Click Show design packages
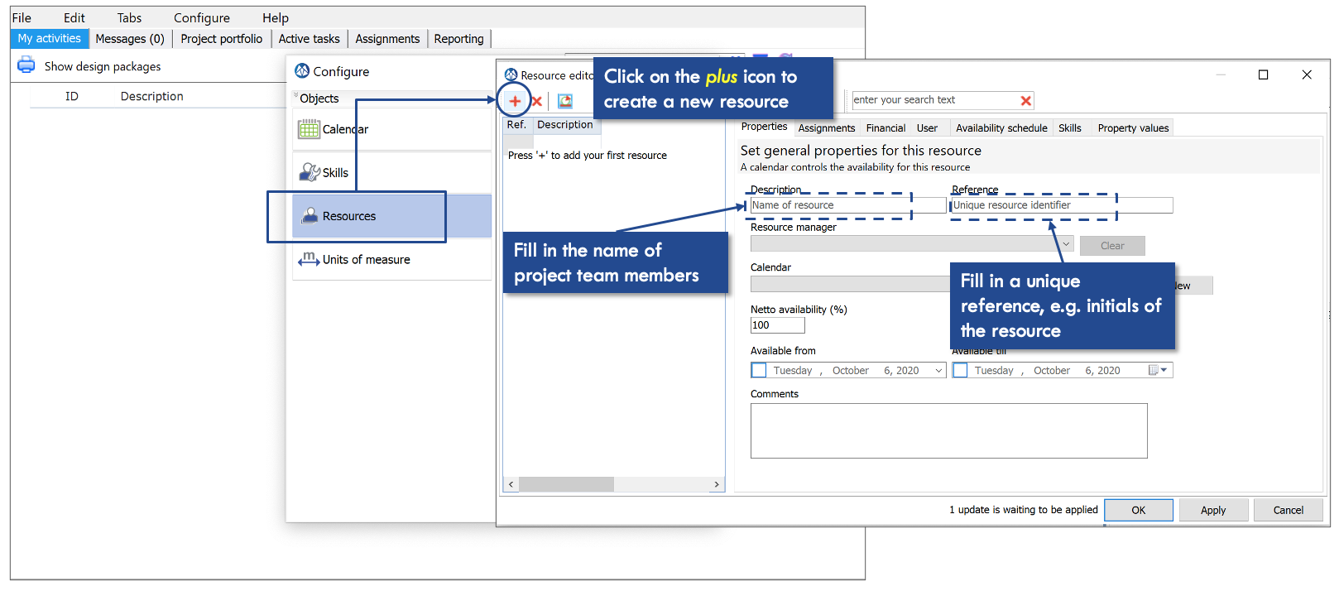This screenshot has height=591, width=1339. [x=103, y=66]
